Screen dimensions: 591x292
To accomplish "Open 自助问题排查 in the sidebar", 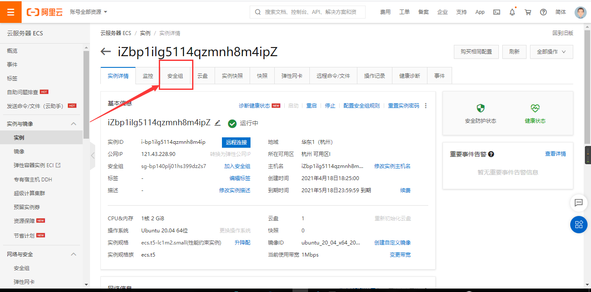I will pos(22,92).
